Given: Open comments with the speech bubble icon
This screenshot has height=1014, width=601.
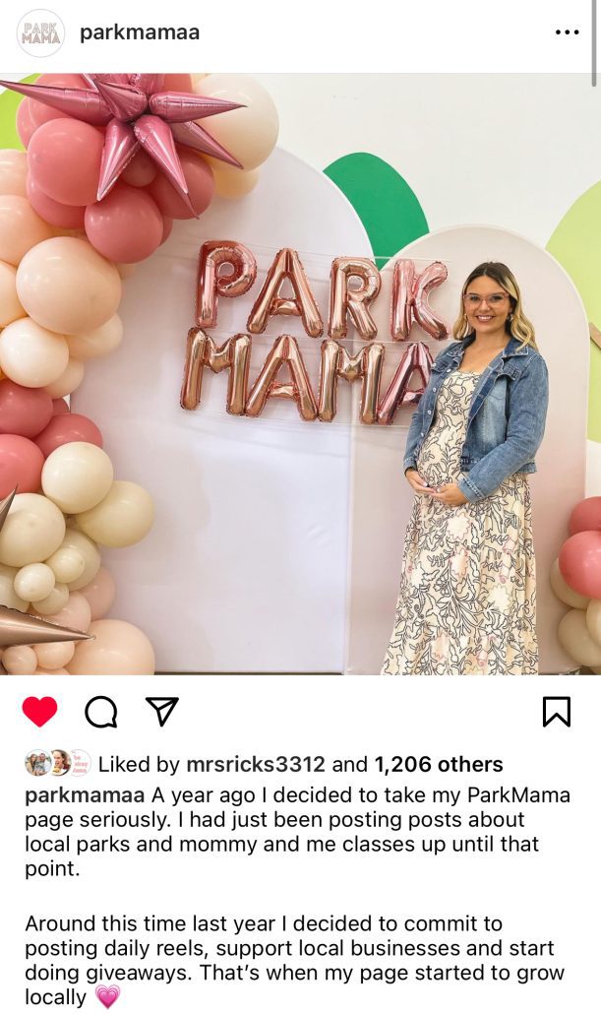Looking at the screenshot, I should [100, 712].
